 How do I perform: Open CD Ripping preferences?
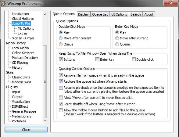[20, 63]
